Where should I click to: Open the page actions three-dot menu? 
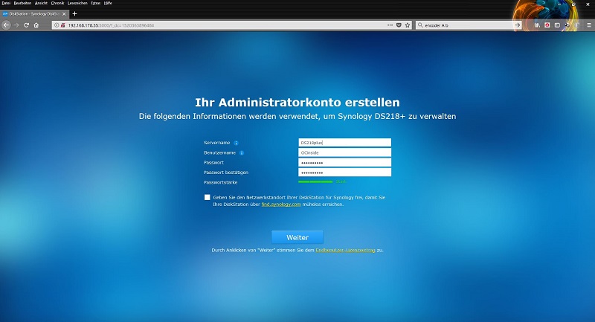(390, 25)
